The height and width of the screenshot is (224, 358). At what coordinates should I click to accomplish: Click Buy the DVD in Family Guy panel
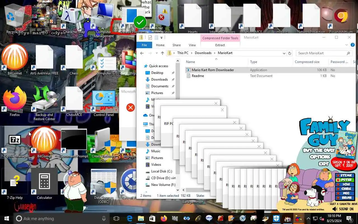point(318,150)
